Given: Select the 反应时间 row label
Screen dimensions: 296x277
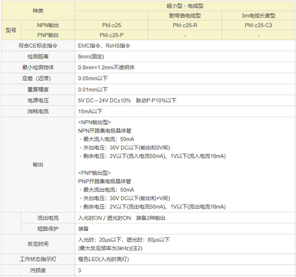Looking at the screenshot, I should pos(38,244).
